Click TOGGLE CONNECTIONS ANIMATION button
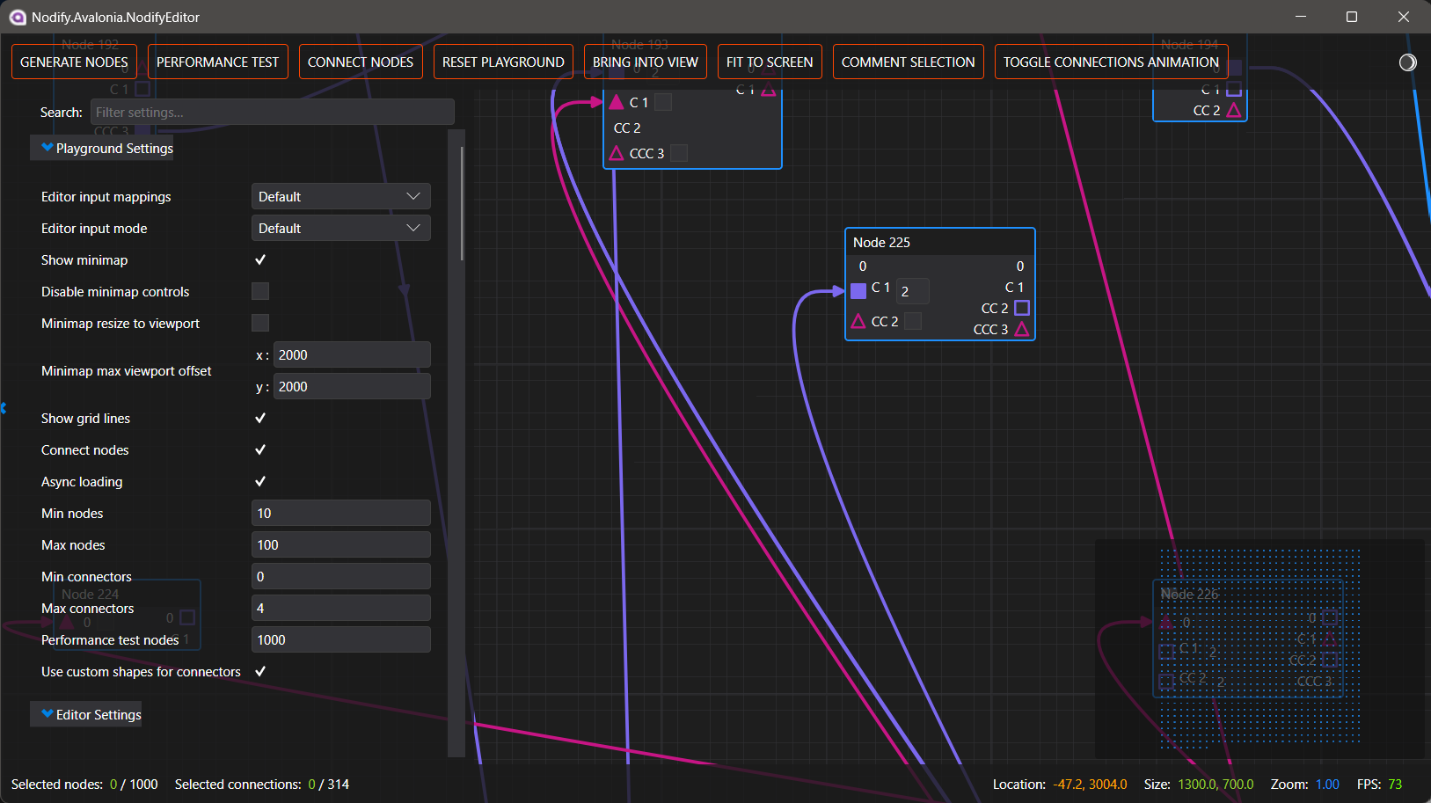 pos(1112,62)
